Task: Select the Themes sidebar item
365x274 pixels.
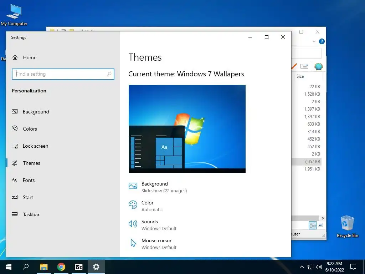Action: (26, 163)
